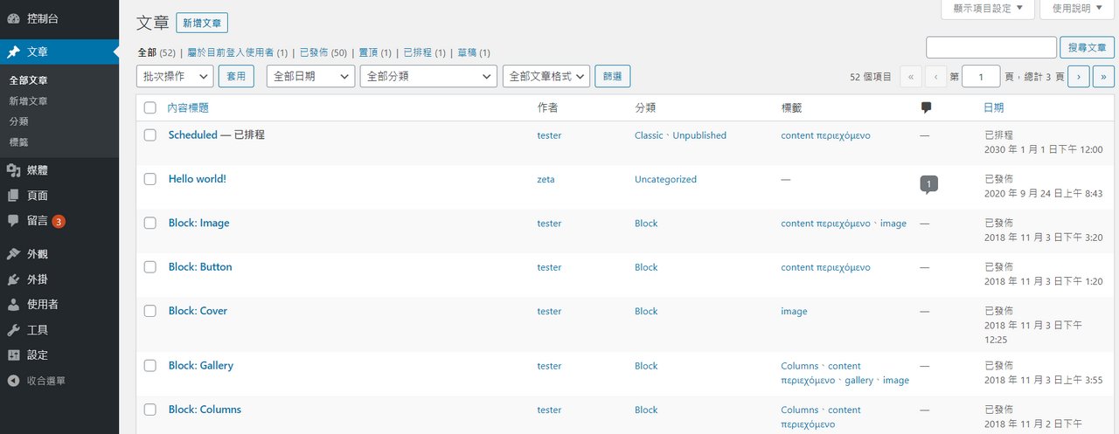This screenshot has width=1119, height=434.
Task: Open the 留言 comments bubble icon
Action: (x=13, y=221)
